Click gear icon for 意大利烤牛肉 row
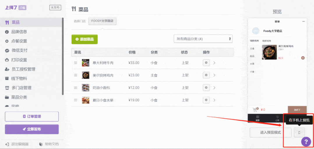This screenshot has width=314, height=149. coord(206,63)
